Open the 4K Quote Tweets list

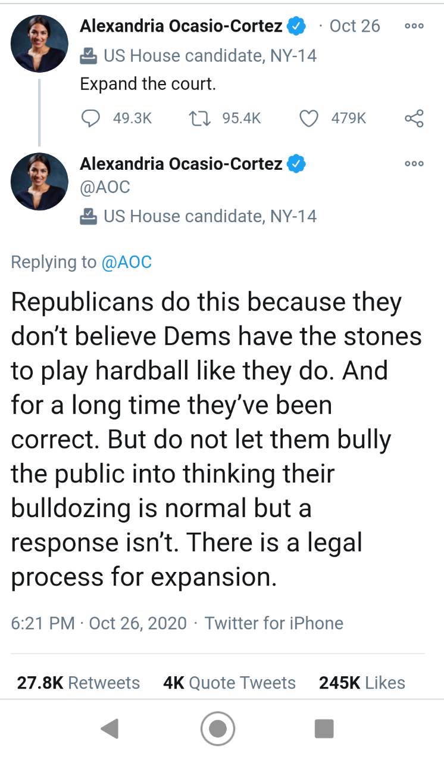pyautogui.click(x=229, y=683)
